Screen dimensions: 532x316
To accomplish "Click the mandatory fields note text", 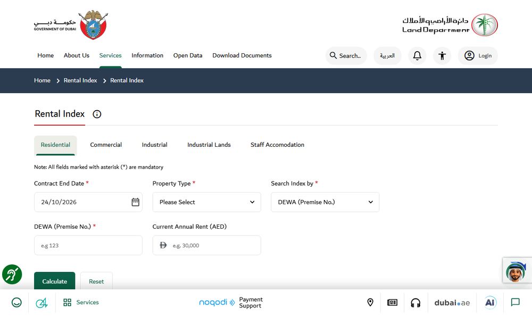I will coord(99,167).
